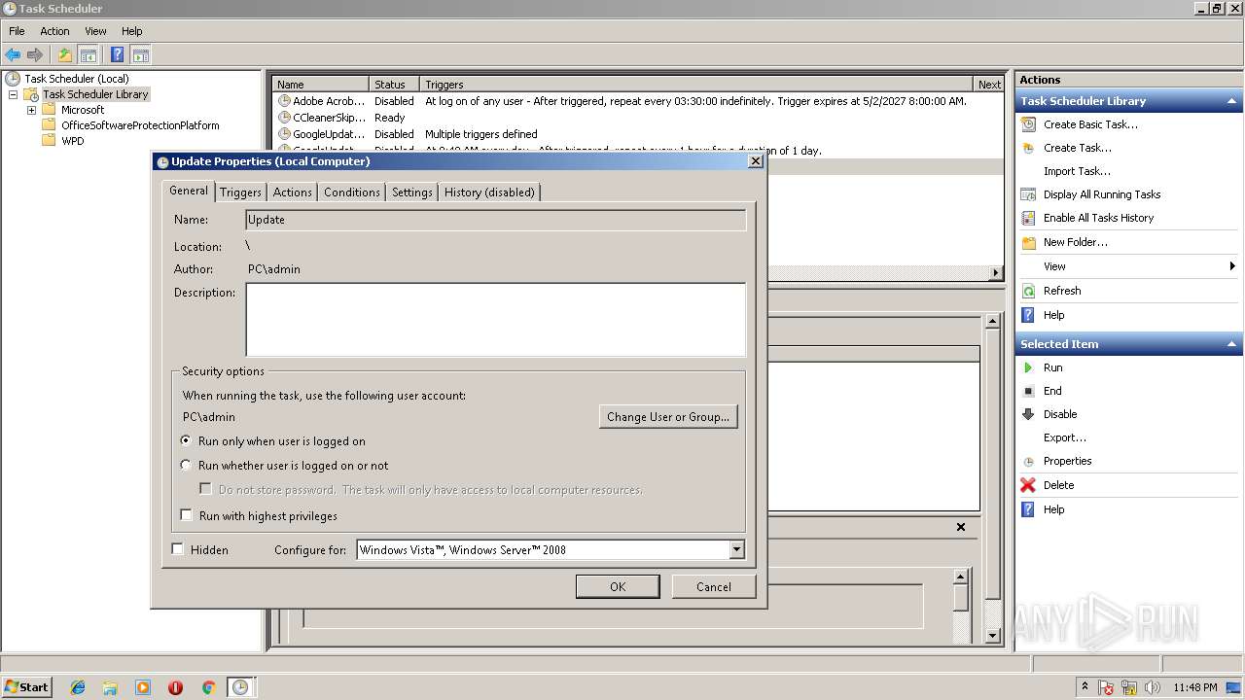Click the Display All Running Tasks icon
The height and width of the screenshot is (700, 1245).
[1028, 194]
